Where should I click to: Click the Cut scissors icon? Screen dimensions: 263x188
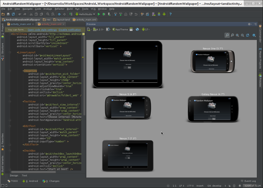coord(31,14)
